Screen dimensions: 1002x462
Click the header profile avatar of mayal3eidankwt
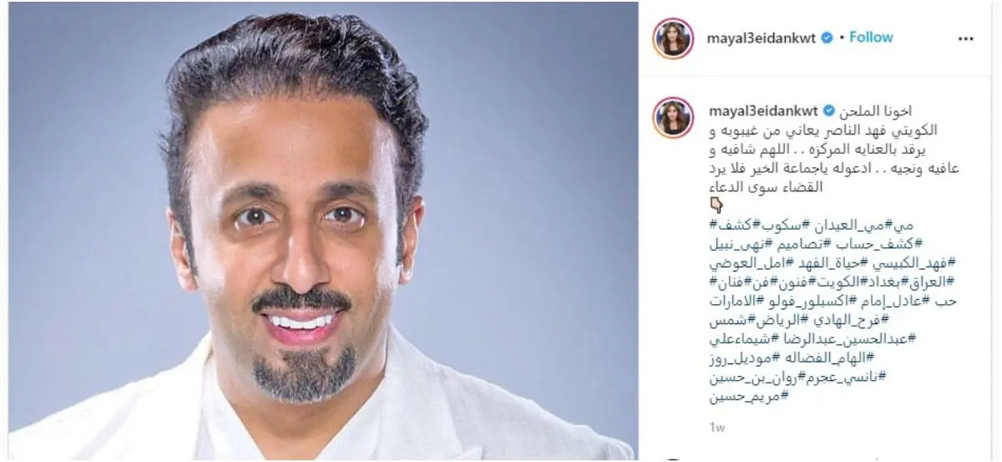pos(673,38)
